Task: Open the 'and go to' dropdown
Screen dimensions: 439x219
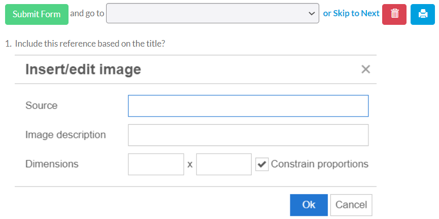Action: pos(213,13)
